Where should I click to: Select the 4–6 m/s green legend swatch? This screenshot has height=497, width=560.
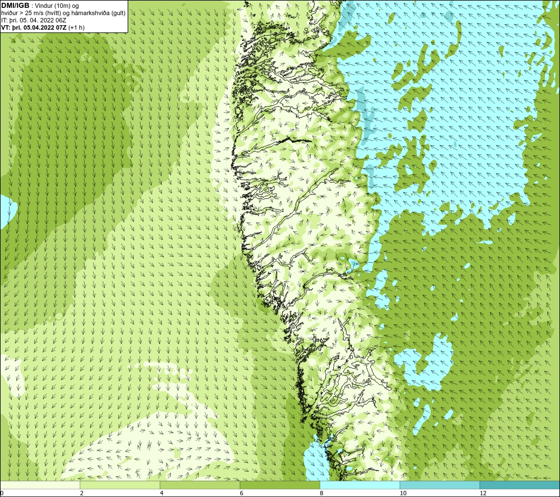pyautogui.click(x=200, y=485)
